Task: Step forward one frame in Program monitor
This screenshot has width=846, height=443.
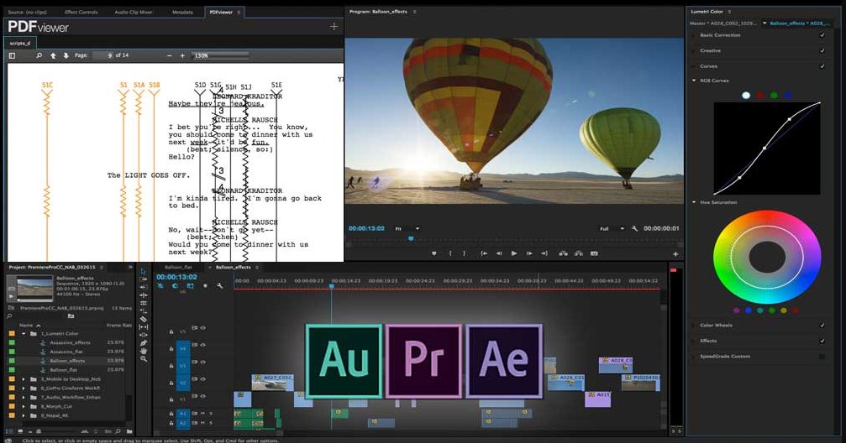Action: [x=529, y=253]
